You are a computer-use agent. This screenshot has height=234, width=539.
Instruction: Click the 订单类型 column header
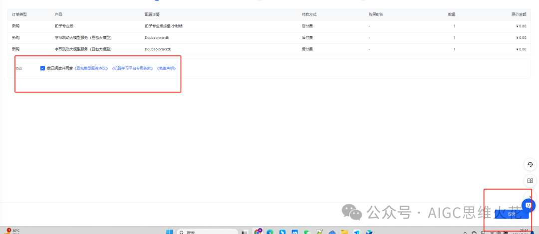(x=19, y=14)
